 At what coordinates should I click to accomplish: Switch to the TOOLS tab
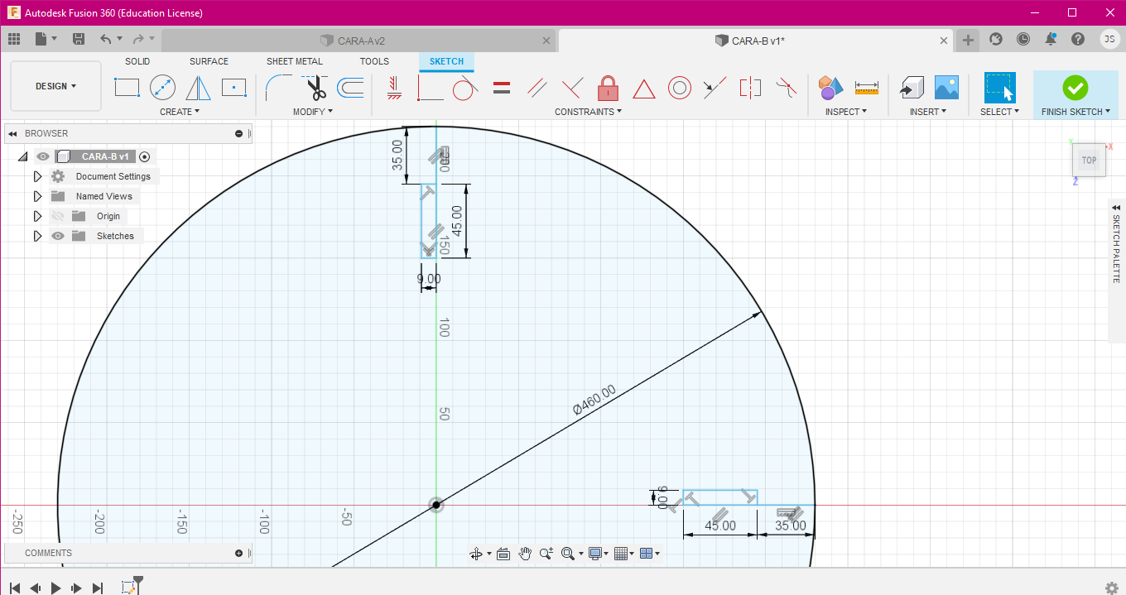pos(374,61)
